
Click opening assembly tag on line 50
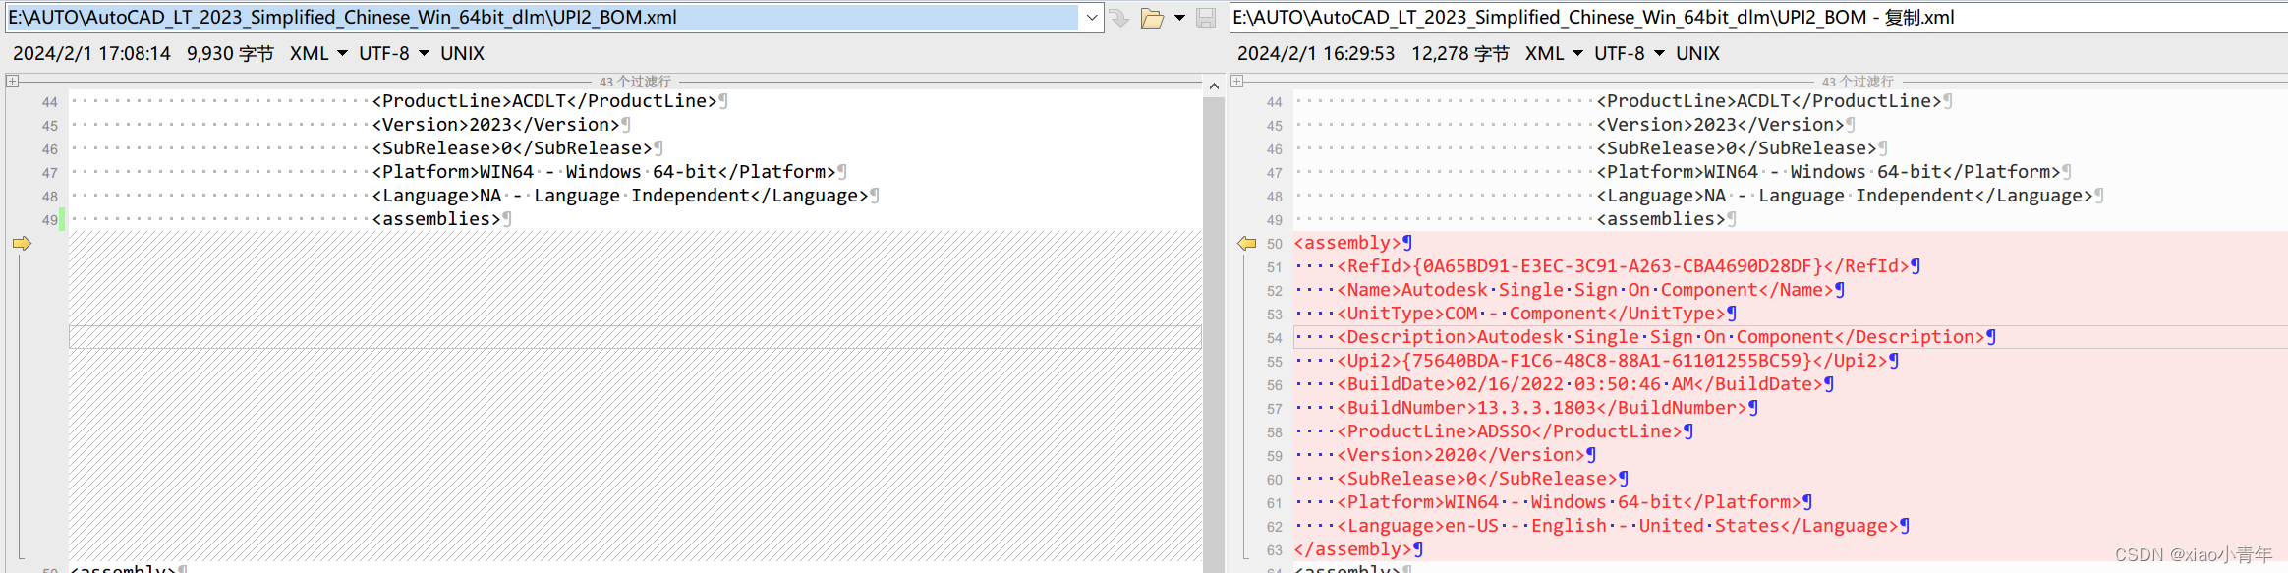click(x=1347, y=243)
